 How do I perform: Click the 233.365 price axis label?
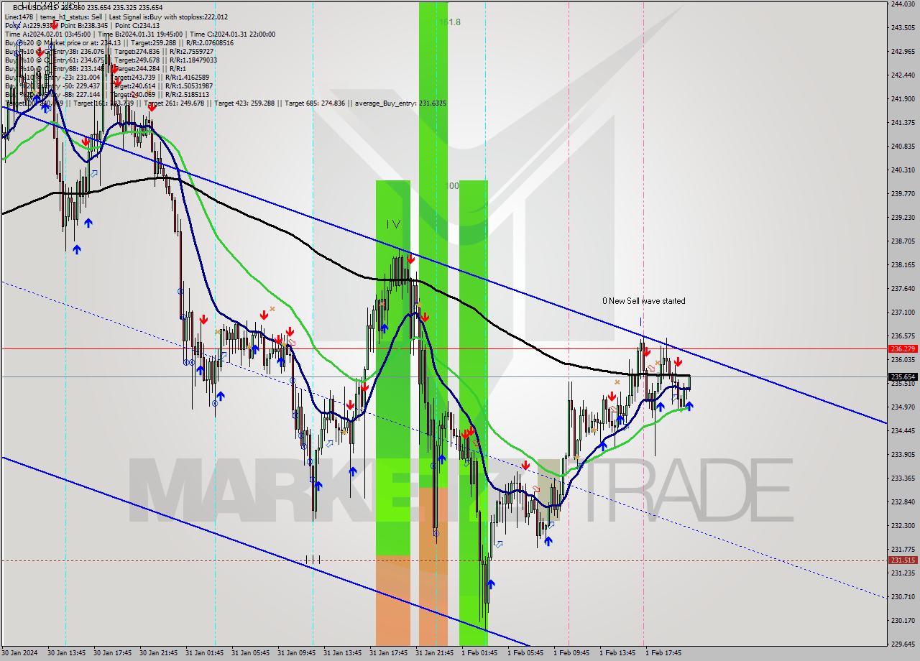pos(902,479)
